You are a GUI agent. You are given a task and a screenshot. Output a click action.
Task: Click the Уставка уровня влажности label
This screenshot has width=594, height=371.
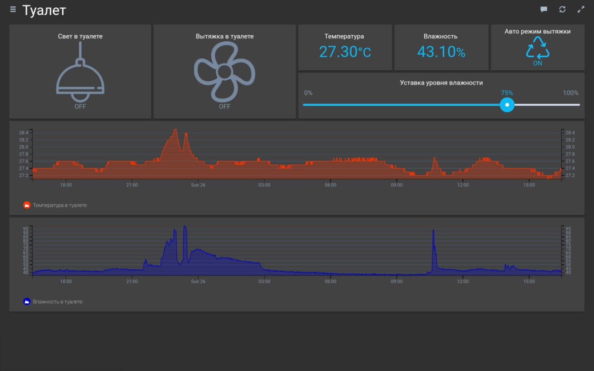pos(441,83)
